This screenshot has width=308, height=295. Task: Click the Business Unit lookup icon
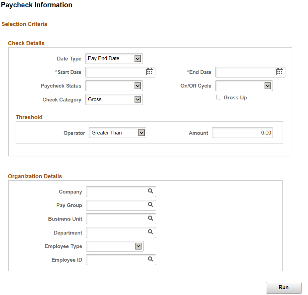tap(150, 219)
